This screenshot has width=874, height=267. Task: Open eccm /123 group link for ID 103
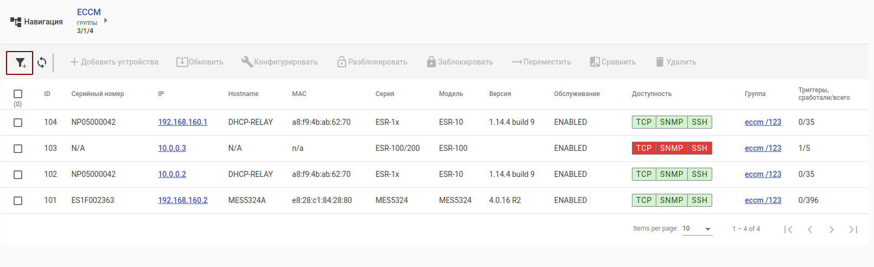[x=763, y=148]
